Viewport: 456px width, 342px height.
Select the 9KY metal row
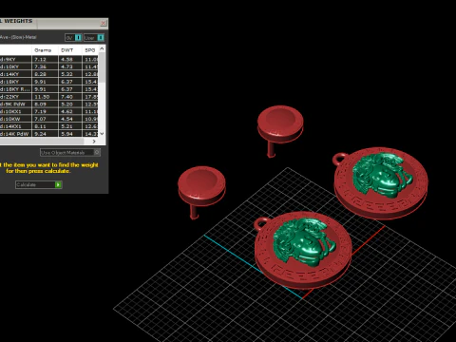click(49, 59)
